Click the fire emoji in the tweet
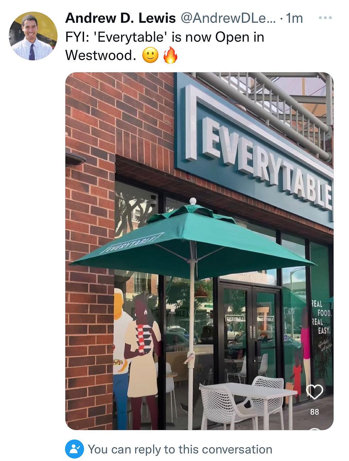Image resolution: width=349 pixels, height=461 pixels. 170,55
